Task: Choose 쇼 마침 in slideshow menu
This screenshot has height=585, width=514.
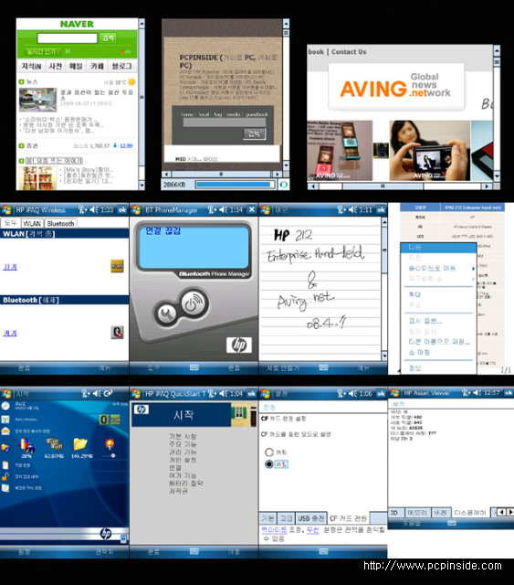Action: pos(419,352)
